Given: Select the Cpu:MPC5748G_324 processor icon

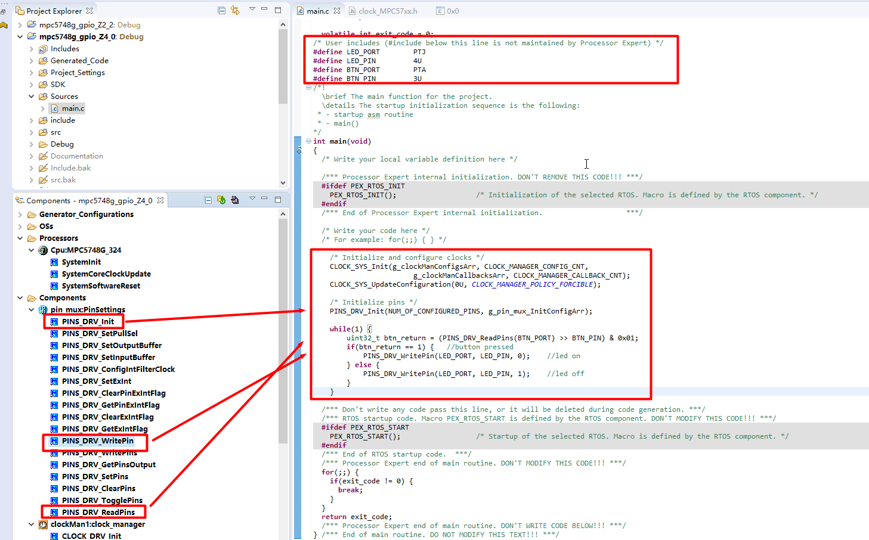Looking at the screenshot, I should 43,250.
